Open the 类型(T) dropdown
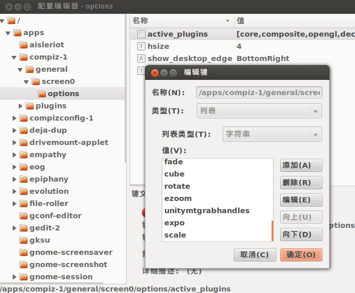The height and width of the screenshot is (293, 355). coord(259,111)
